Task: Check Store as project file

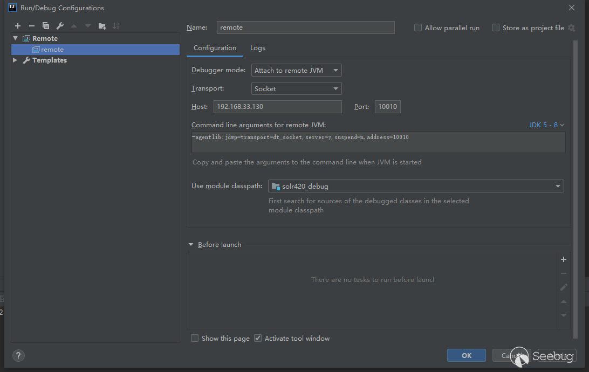Action: (x=496, y=28)
